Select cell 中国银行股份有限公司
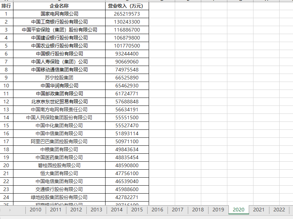 (x=59, y=54)
